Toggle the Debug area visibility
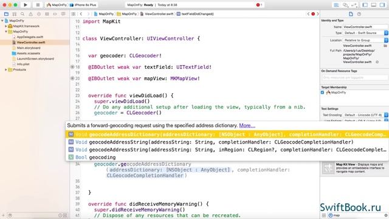Viewport: 389px width, 219px height. pyautogui.click(x=374, y=5)
